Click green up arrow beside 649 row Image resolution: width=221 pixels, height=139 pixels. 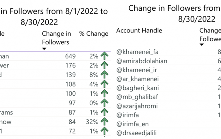[105, 56]
